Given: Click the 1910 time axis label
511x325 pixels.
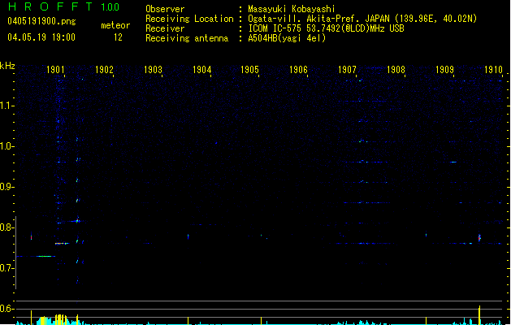Looking at the screenshot, I should point(493,70).
